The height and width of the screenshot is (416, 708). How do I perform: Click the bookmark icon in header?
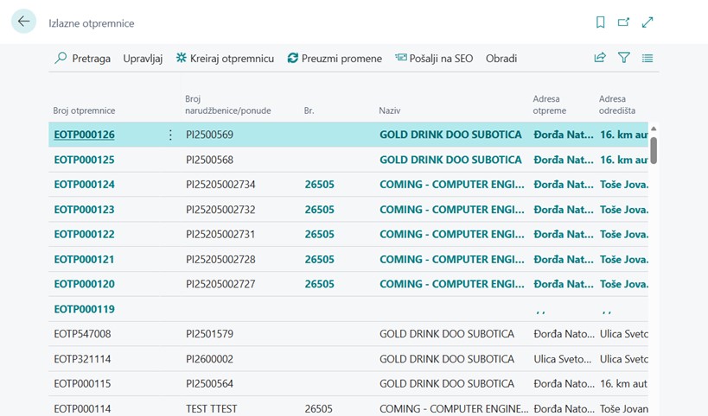point(600,22)
